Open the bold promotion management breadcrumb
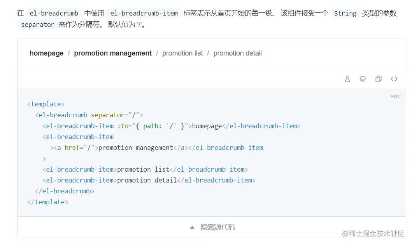Image resolution: width=412 pixels, height=245 pixels. tap(113, 53)
